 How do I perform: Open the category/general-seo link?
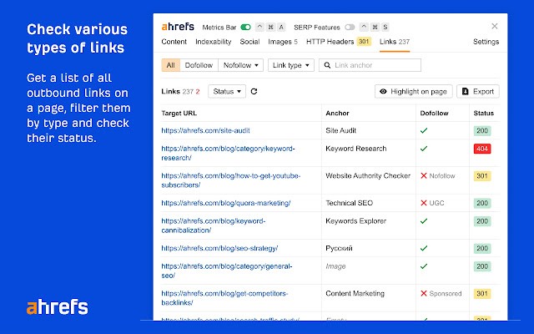(x=227, y=271)
